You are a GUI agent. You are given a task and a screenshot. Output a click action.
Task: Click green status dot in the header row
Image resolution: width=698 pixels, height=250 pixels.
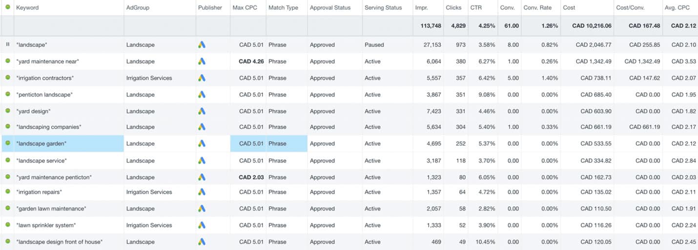[7, 7]
